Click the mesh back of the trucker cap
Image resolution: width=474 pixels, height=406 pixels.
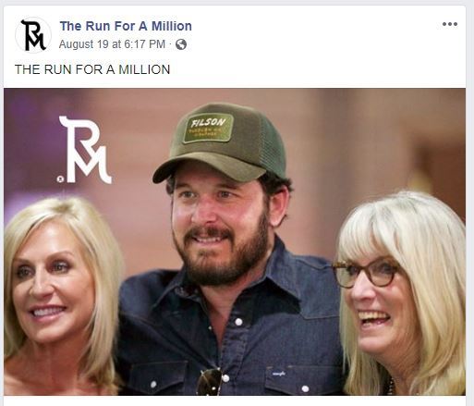271,145
